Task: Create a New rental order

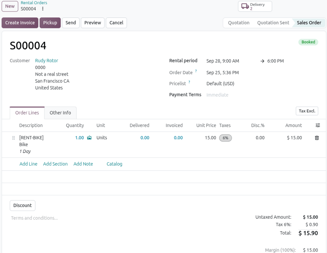Action: tap(10, 6)
